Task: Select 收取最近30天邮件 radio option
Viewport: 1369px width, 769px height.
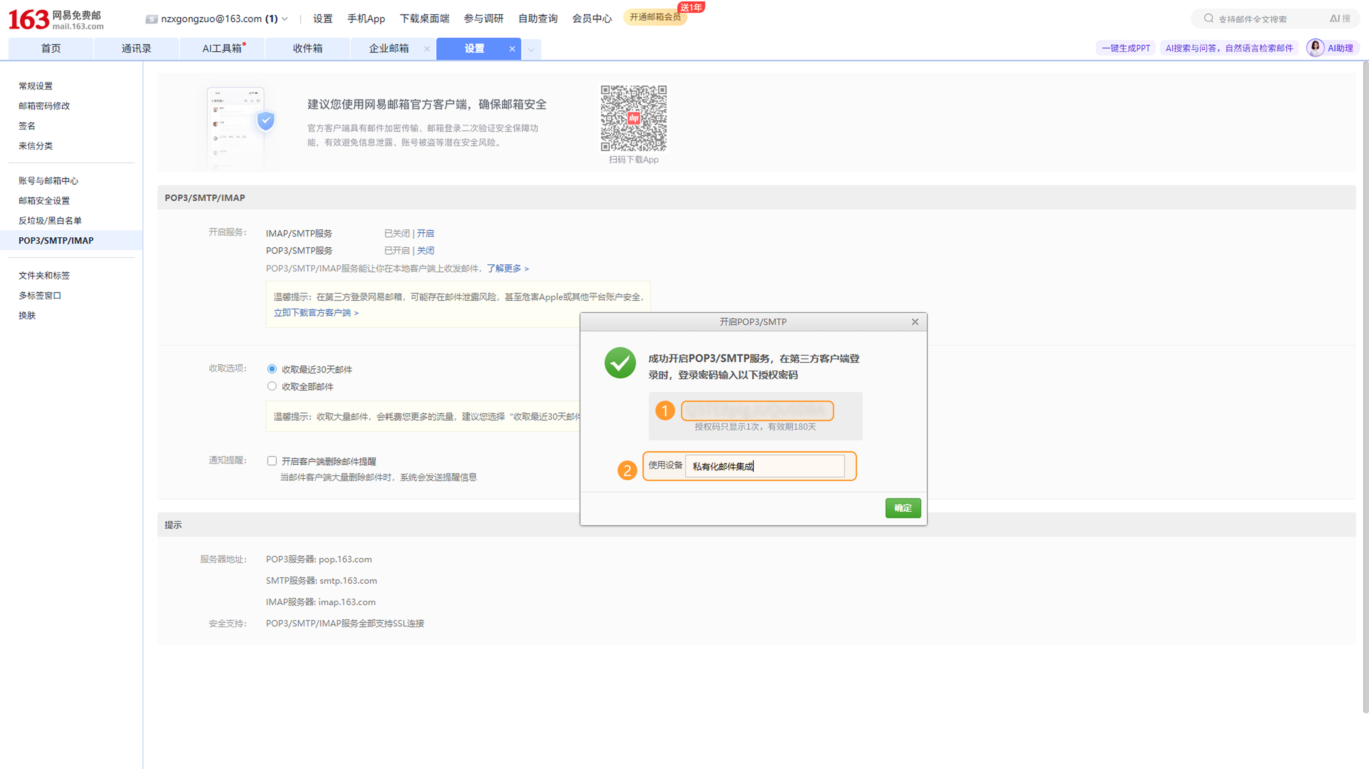Action: tap(272, 368)
